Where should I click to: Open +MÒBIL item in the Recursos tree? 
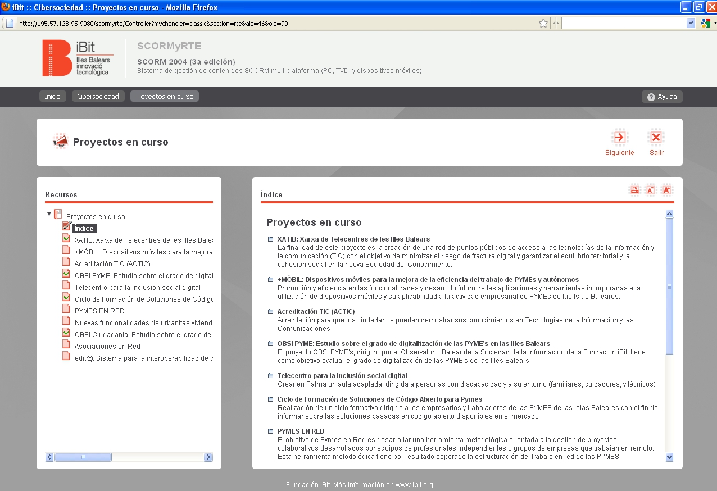(x=143, y=252)
